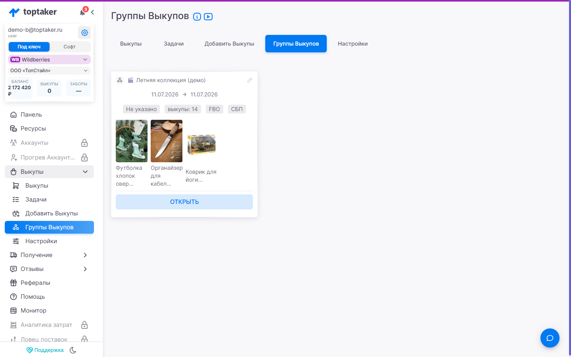Open the Поддержка link

[45, 350]
